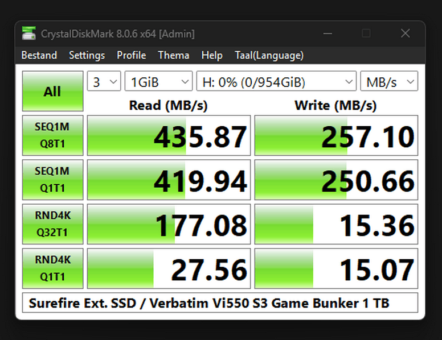Click the CrystalDiskMark app icon in title bar
442x340 pixels.
tap(28, 34)
